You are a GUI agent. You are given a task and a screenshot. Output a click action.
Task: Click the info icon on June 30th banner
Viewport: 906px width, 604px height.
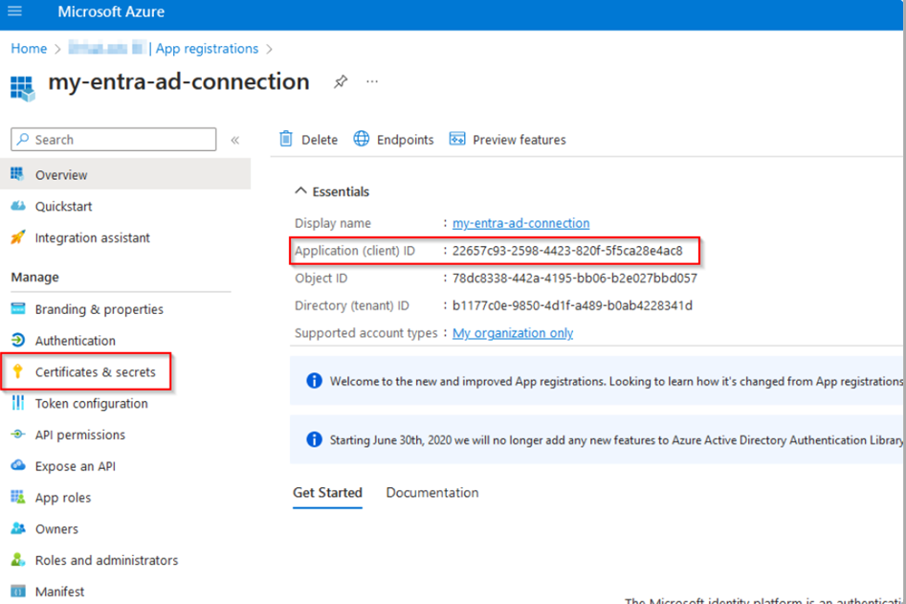pos(315,439)
